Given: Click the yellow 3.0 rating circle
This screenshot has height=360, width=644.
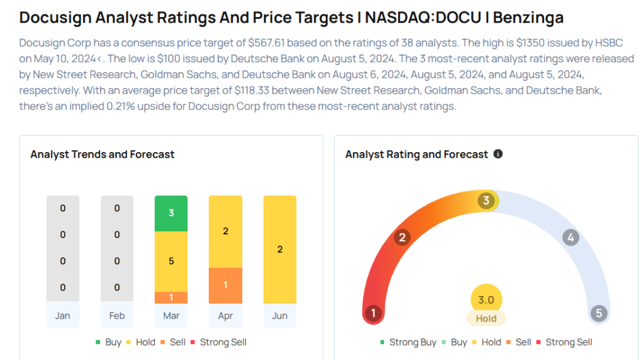Looking at the screenshot, I should coord(486,300).
